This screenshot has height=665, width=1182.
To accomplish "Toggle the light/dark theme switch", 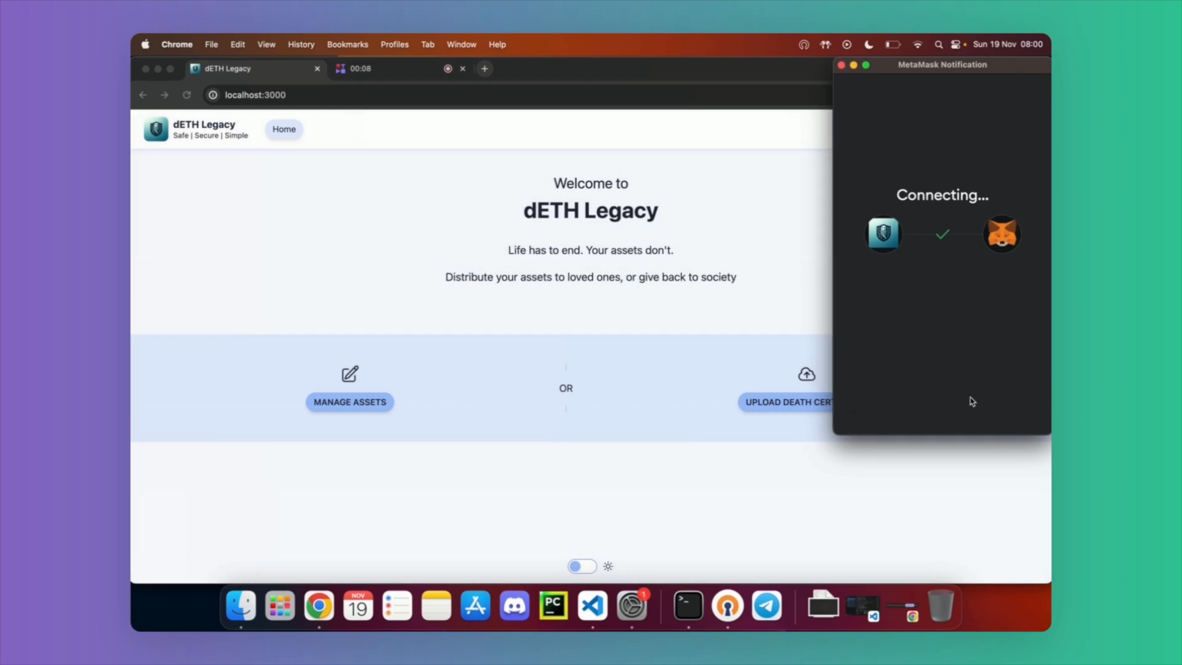I will point(582,566).
